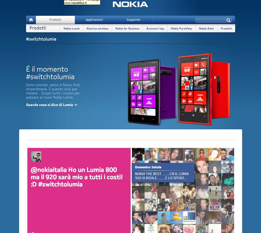Open the Nokia Asha link

[x=206, y=28]
